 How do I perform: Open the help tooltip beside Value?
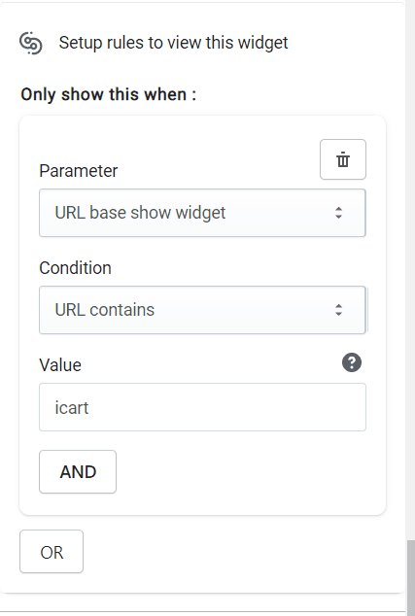(352, 362)
